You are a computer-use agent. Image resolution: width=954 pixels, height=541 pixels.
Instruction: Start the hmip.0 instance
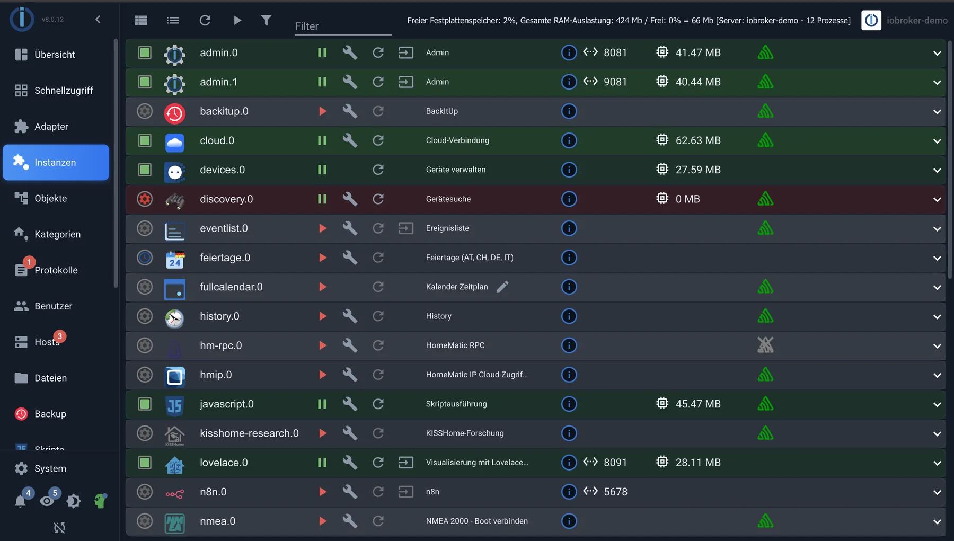[322, 375]
